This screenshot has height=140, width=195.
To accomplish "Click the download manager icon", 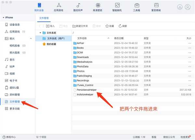I will tap(180, 7).
